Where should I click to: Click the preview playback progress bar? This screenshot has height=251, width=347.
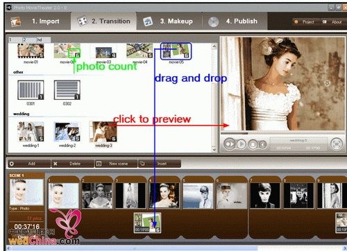tap(282, 133)
